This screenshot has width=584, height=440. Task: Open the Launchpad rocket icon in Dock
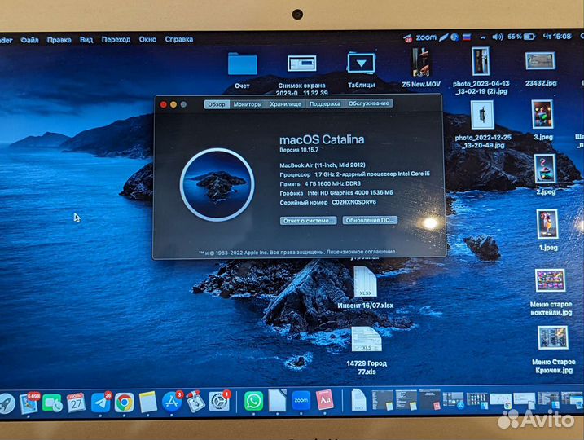[x=7, y=403]
